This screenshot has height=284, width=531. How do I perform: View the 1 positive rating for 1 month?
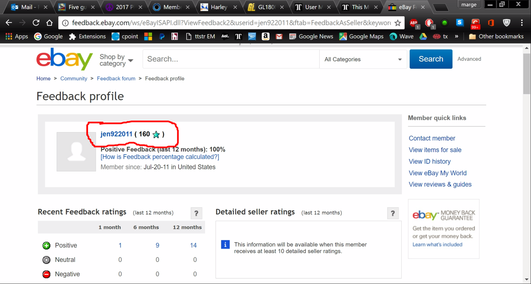tap(120, 245)
